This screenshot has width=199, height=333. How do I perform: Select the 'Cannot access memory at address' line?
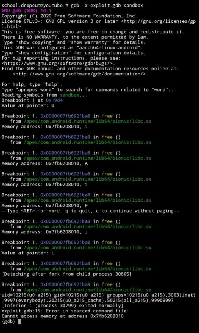63,316
